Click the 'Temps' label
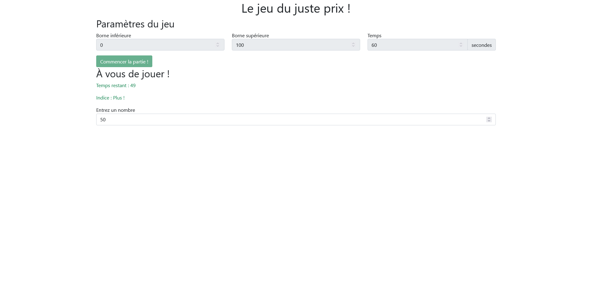Screen dimensions: 592x283 [x=374, y=35]
